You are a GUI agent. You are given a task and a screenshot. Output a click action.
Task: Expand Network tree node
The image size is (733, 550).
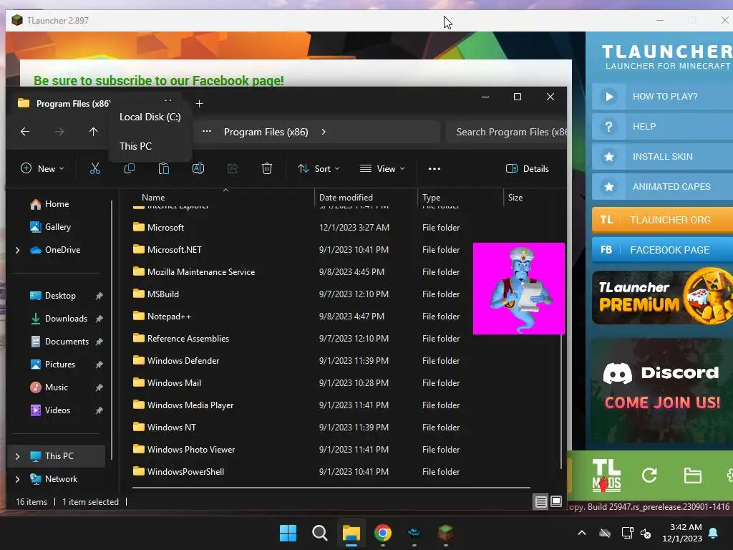18,479
